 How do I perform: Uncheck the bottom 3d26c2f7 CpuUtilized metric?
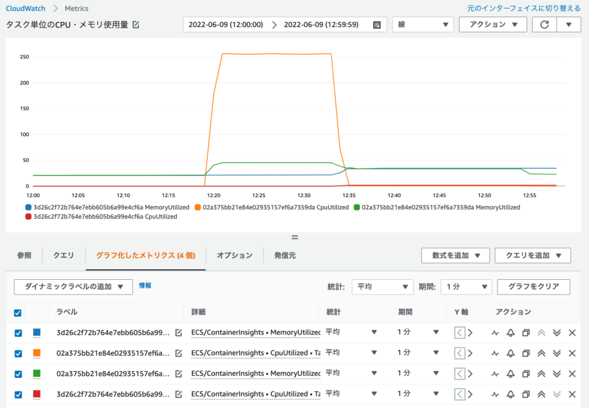click(15, 393)
